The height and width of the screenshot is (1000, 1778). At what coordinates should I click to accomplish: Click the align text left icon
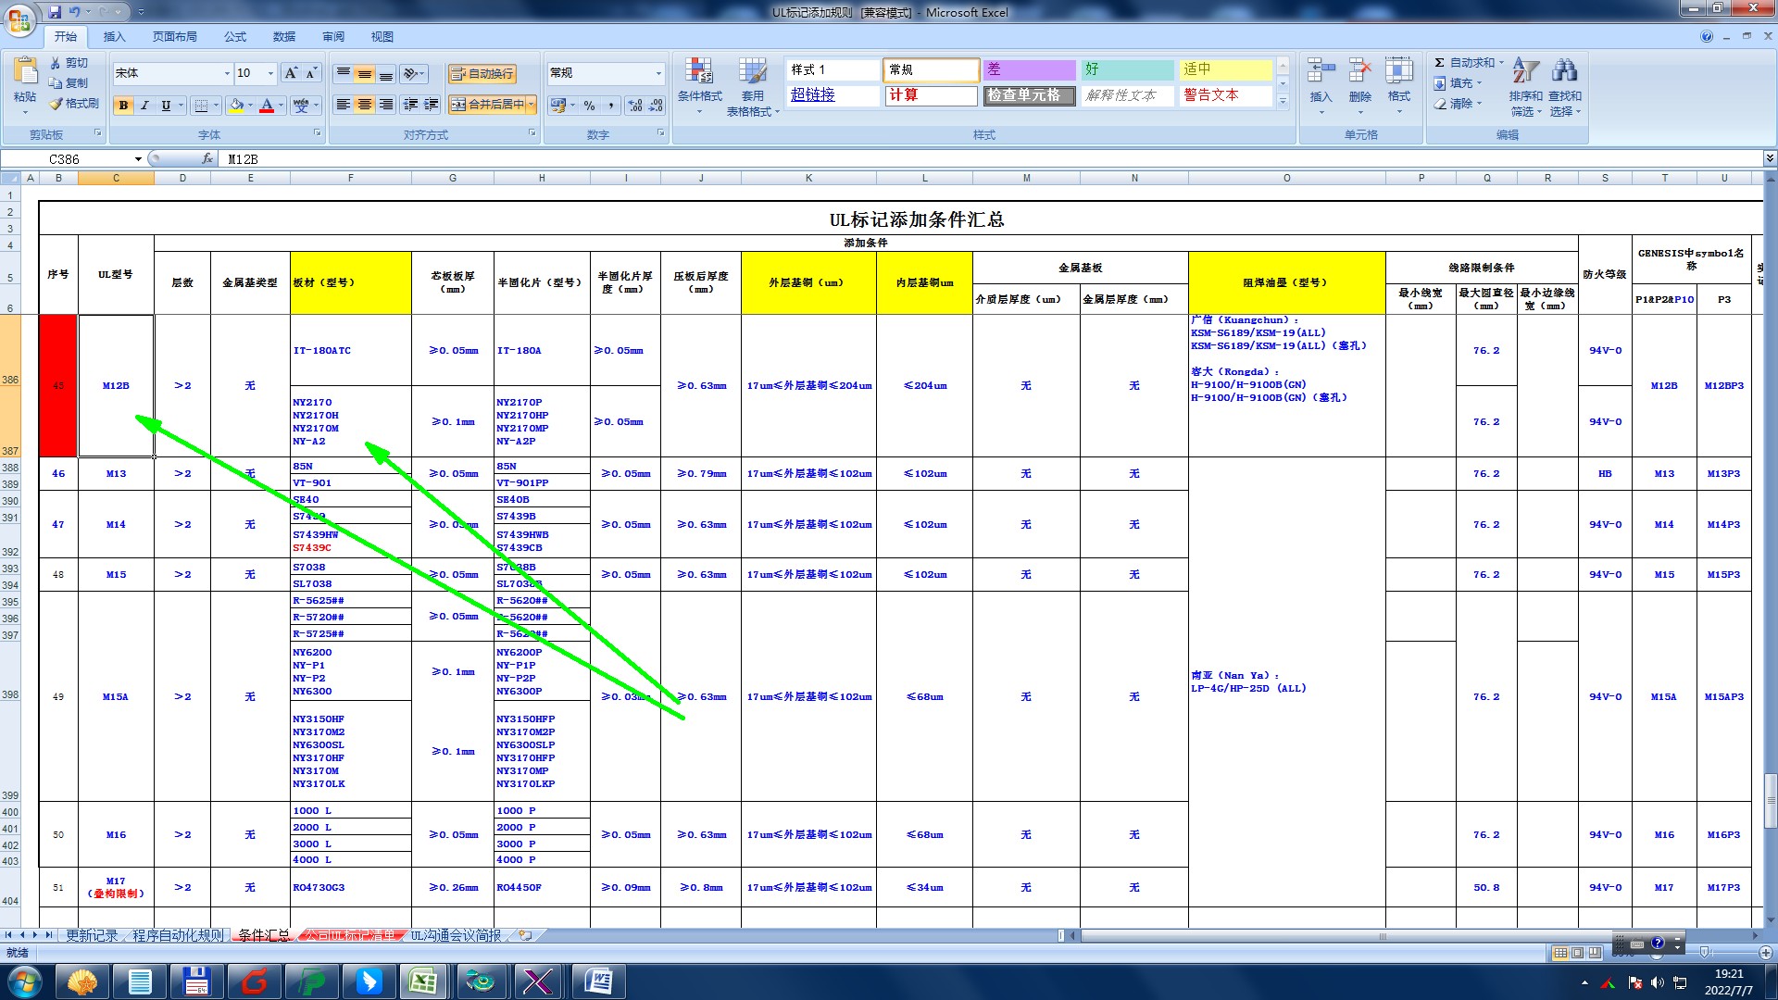pyautogui.click(x=343, y=105)
